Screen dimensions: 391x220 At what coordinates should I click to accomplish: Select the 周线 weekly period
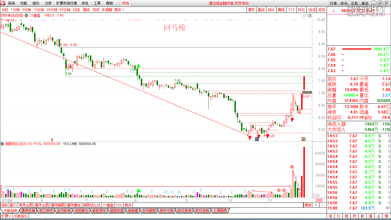tap(86, 10)
